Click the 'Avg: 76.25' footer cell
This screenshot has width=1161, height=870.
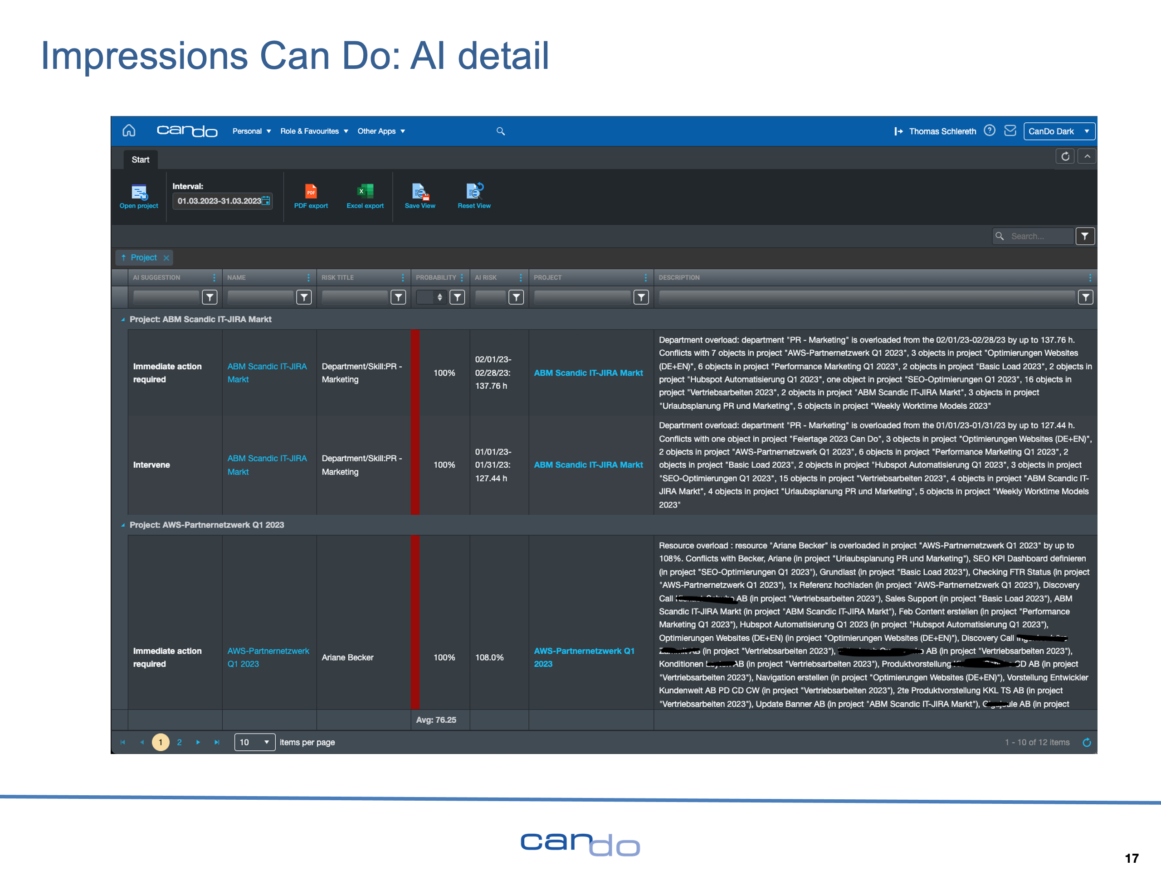click(440, 720)
